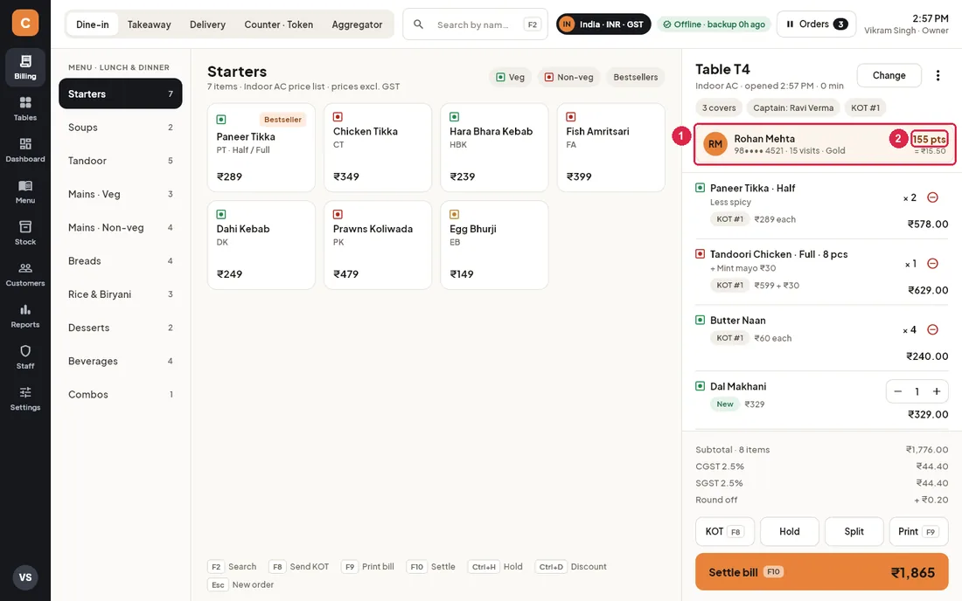Open the Dashboard icon in sidebar
This screenshot has width=962, height=601.
pyautogui.click(x=25, y=150)
